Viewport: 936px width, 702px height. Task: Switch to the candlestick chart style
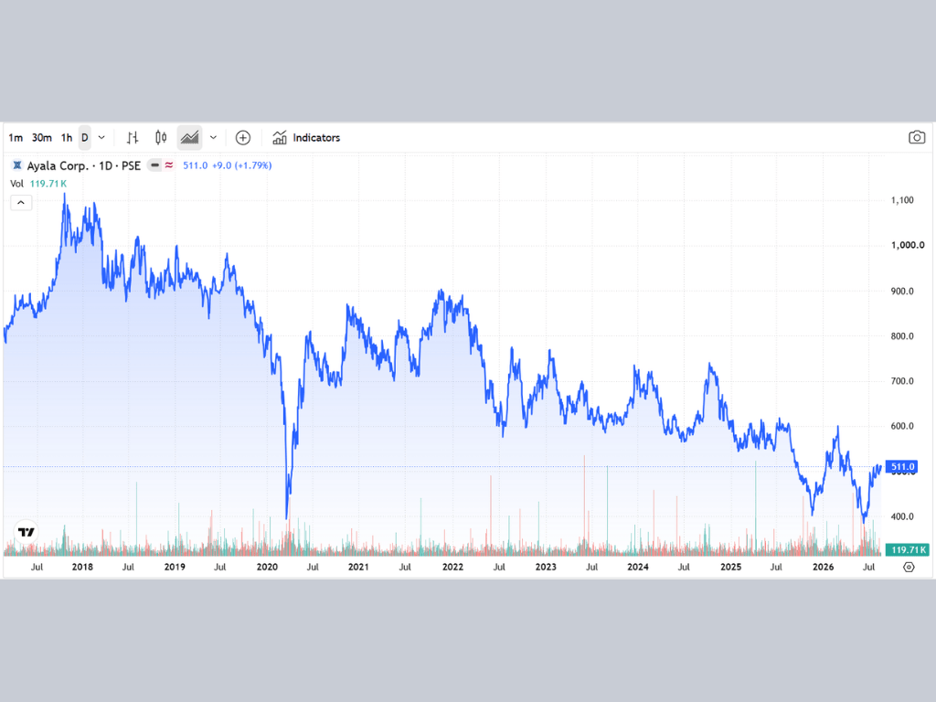pyautogui.click(x=161, y=138)
